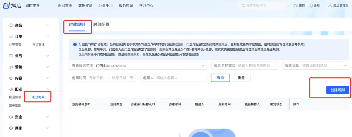The width and height of the screenshot is (352, 137).
Task: Focus the 搜索功能/学习 search box
Action: click(x=261, y=6)
